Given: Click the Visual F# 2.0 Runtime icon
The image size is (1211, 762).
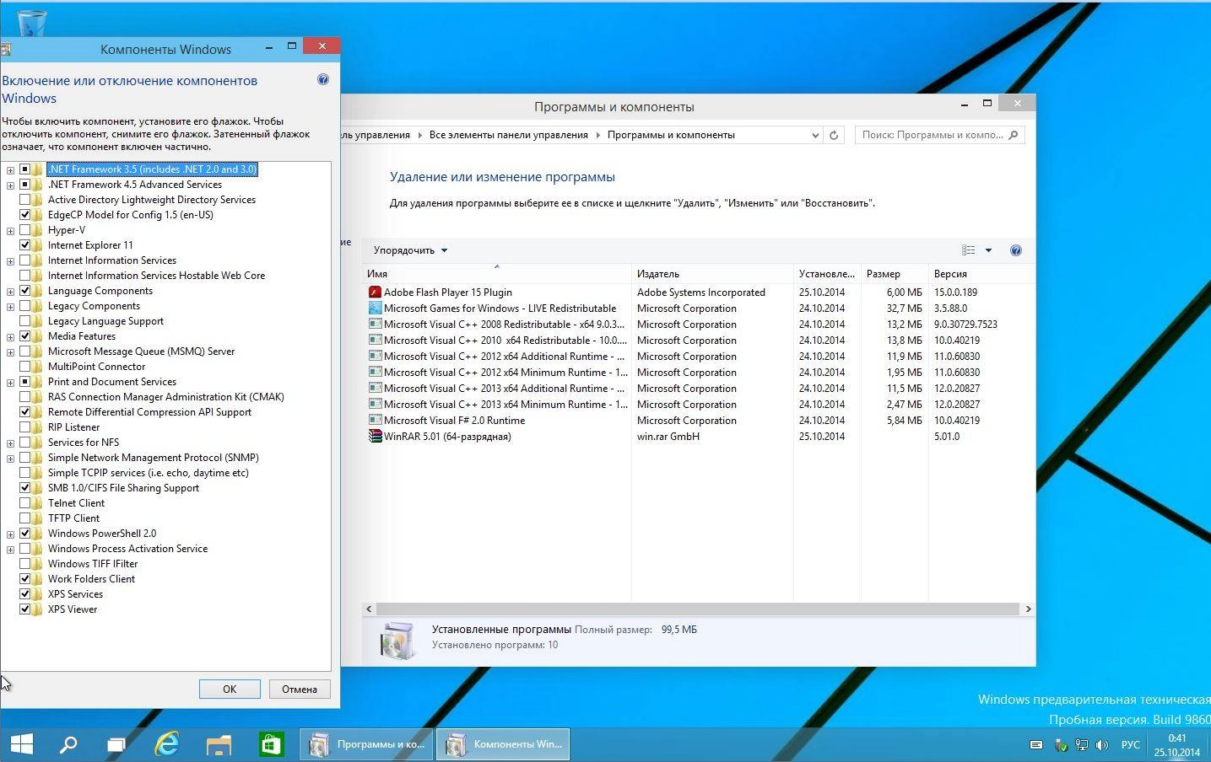Looking at the screenshot, I should [375, 421].
